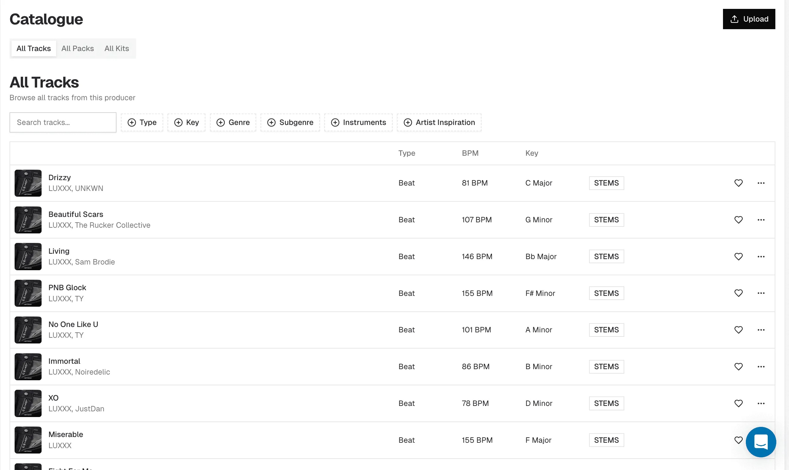
Task: Open the Artist Inspiration filter
Action: (x=439, y=122)
